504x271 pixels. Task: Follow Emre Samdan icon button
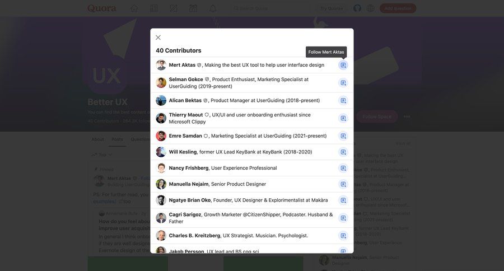343,136
